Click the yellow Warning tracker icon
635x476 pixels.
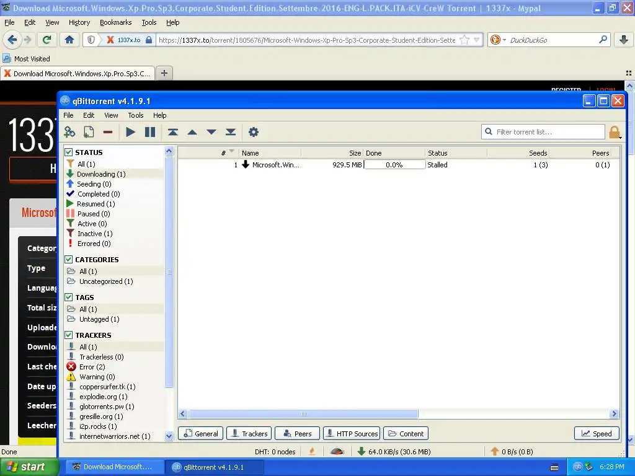point(71,376)
